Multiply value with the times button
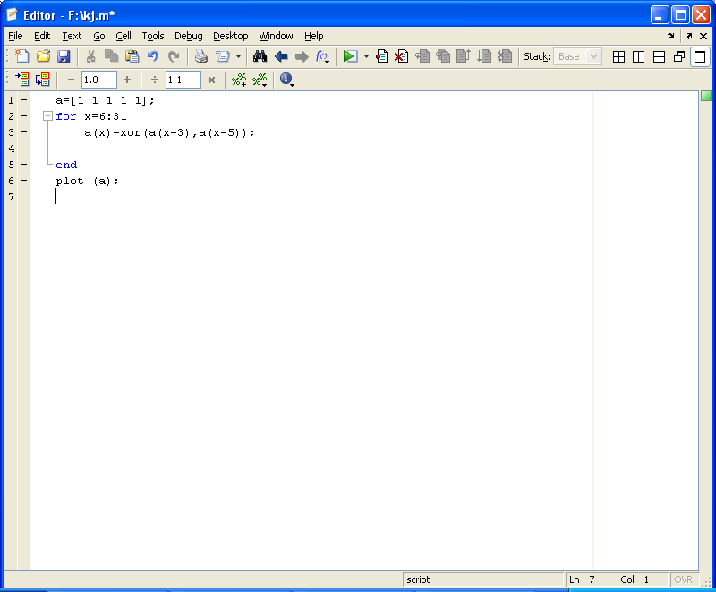Screen dimensions: 716x592 (x=211, y=80)
